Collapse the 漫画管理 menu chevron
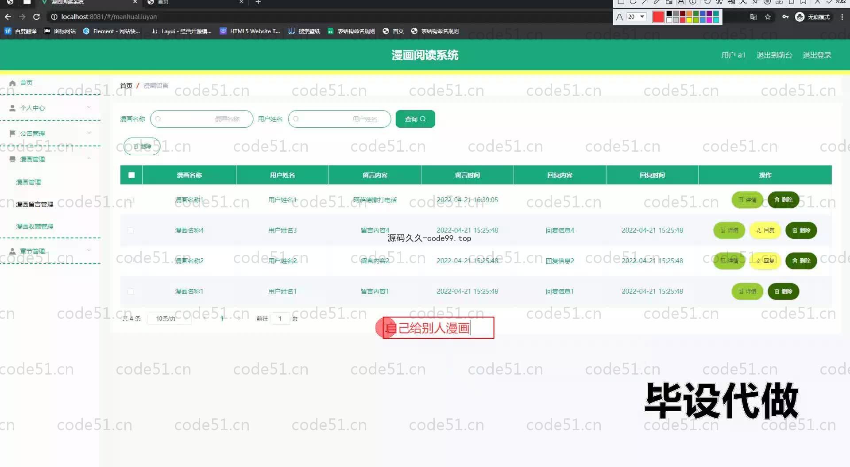This screenshot has height=467, width=850. click(x=89, y=158)
